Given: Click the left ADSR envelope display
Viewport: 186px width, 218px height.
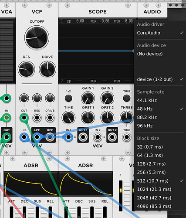Looking at the screenshot, I should point(31,184).
